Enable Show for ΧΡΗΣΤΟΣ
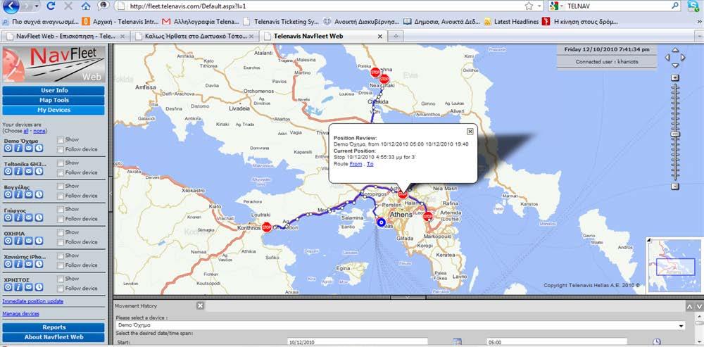Screen dimensions: 704x347 61,279
